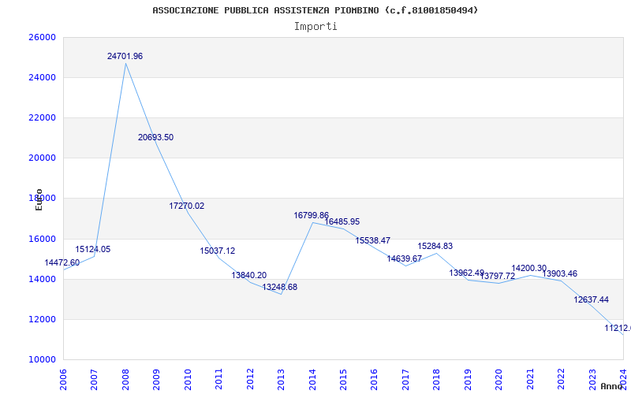Click the 20000 y-axis tick label

pos(42,158)
